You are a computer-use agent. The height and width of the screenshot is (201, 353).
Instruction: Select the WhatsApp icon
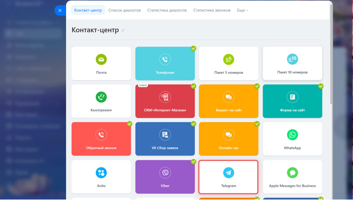click(292, 135)
